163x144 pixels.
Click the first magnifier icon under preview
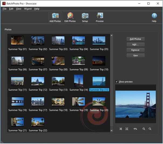[144, 129]
